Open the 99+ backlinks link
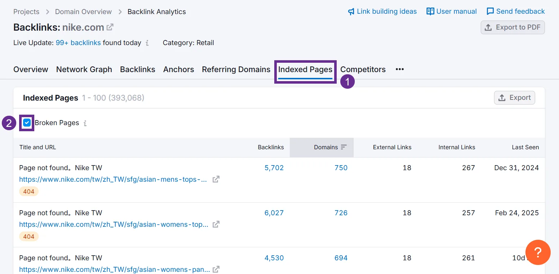The height and width of the screenshot is (274, 559). [x=78, y=43]
